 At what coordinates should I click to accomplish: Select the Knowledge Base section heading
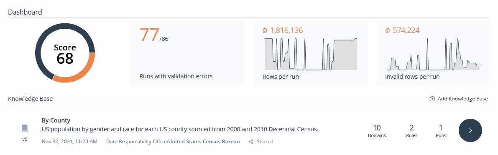tap(30, 99)
